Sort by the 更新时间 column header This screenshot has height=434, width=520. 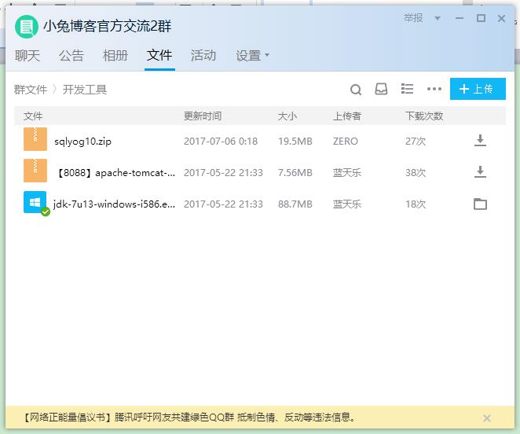(203, 116)
